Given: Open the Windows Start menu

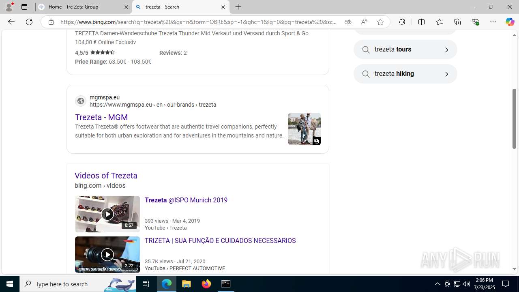Looking at the screenshot, I should [x=10, y=284].
